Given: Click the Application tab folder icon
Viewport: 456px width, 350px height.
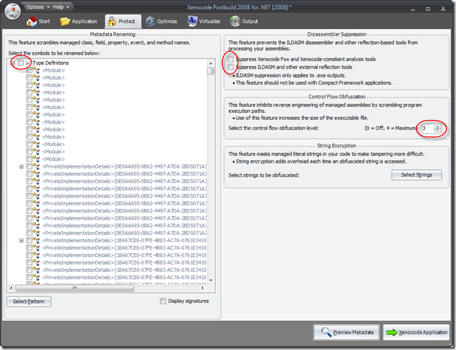Looking at the screenshot, I should [65, 22].
